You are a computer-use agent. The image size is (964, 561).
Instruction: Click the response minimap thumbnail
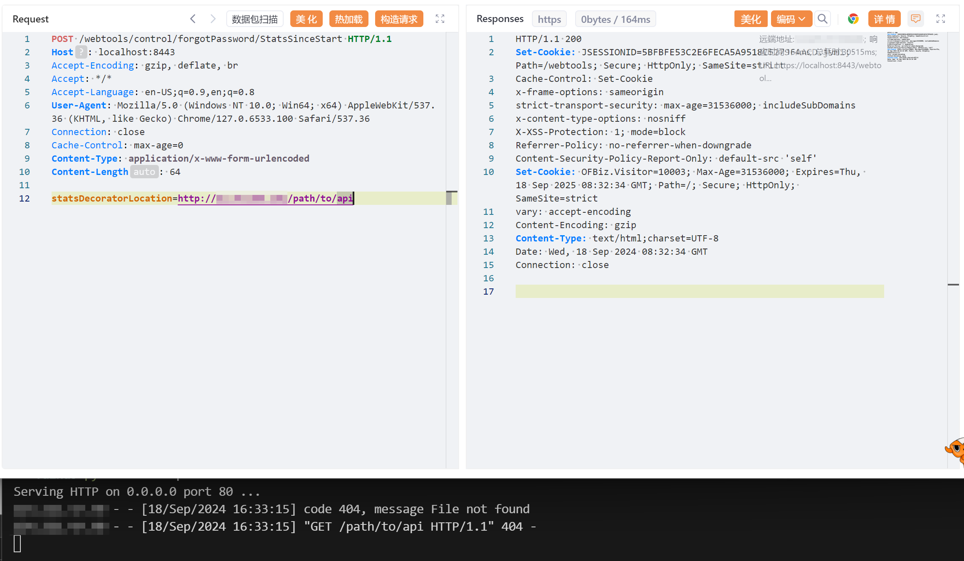[913, 47]
